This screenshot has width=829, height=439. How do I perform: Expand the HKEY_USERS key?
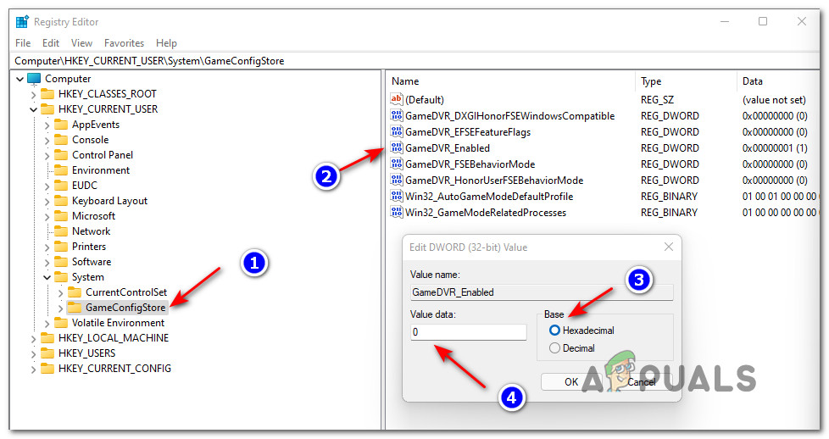[x=33, y=354]
